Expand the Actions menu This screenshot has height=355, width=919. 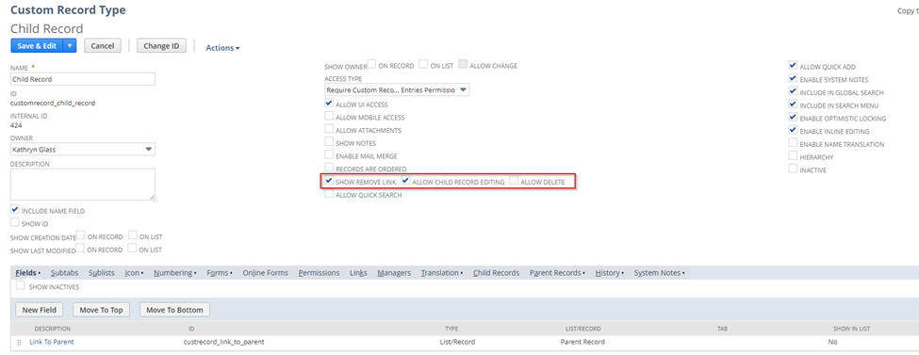click(x=222, y=48)
